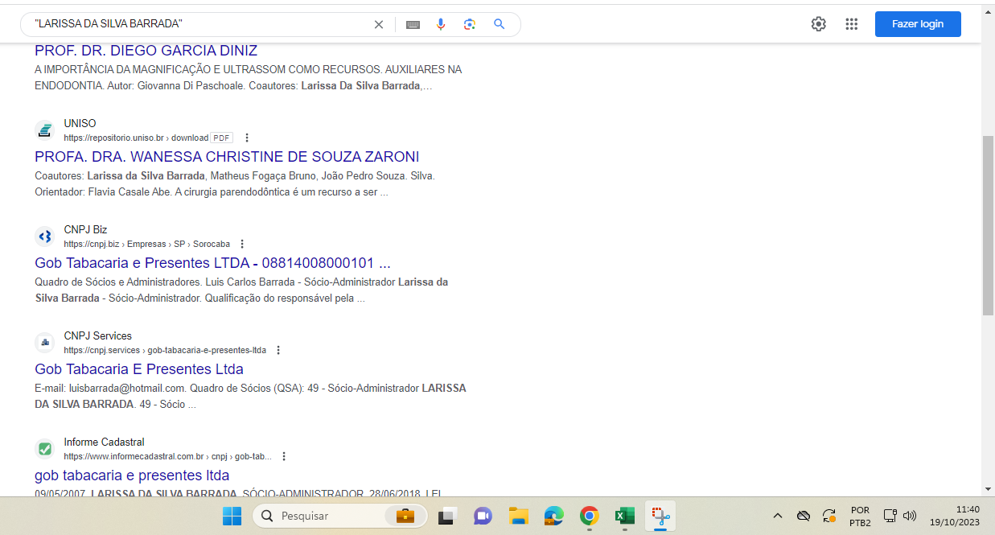The width and height of the screenshot is (995, 535).
Task: Click inside the Google search text field
Action: point(201,24)
